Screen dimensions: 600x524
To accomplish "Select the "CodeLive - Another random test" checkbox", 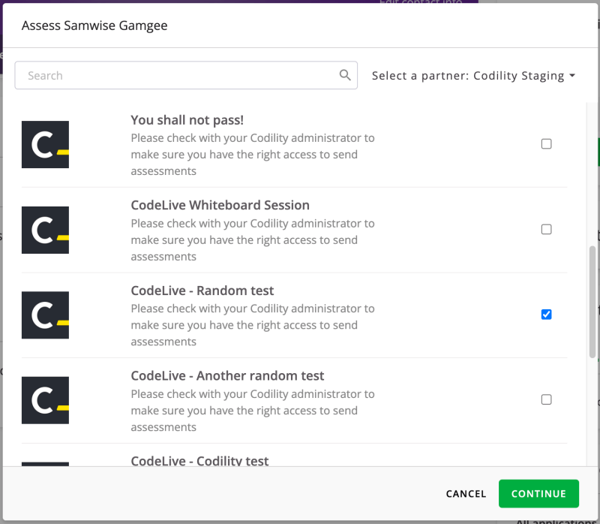I will point(547,399).
